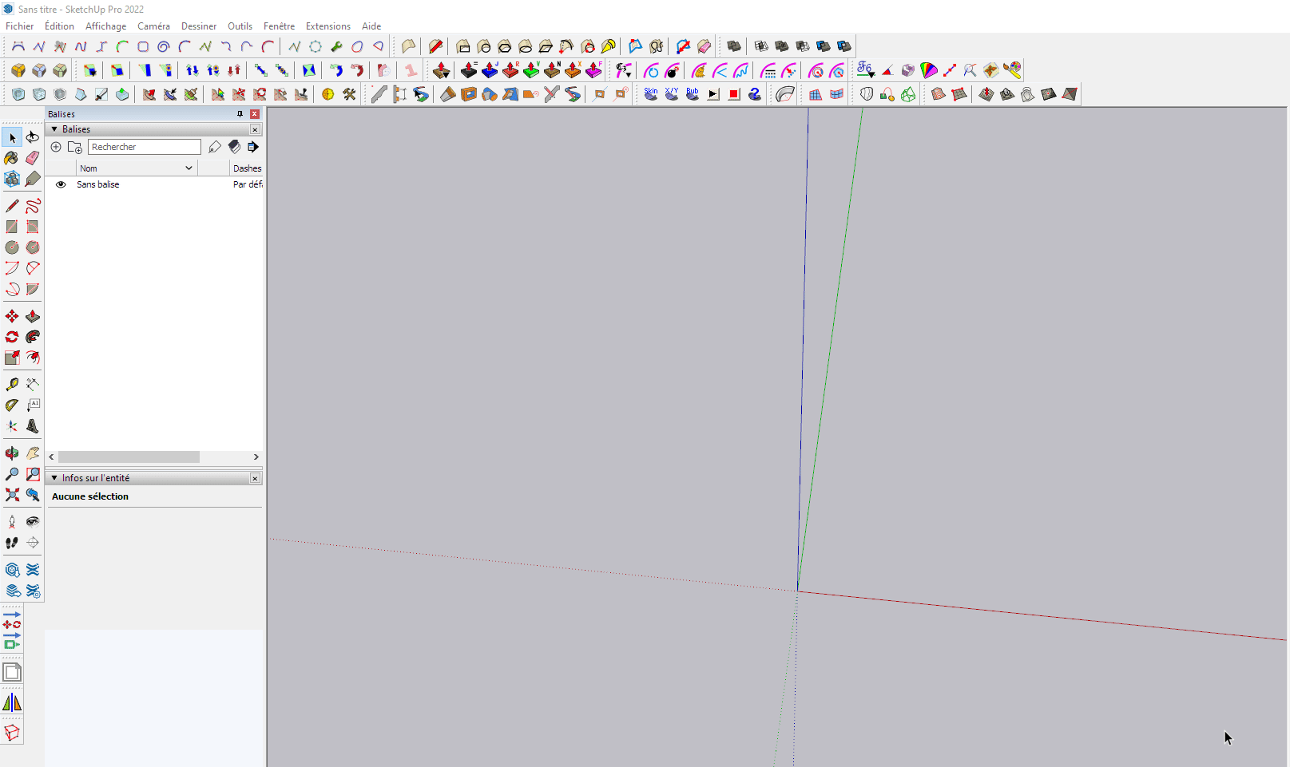The height and width of the screenshot is (767, 1290).
Task: Select the Tape Measure tool
Action: 12,385
